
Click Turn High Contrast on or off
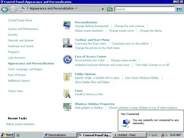(x=152, y=65)
